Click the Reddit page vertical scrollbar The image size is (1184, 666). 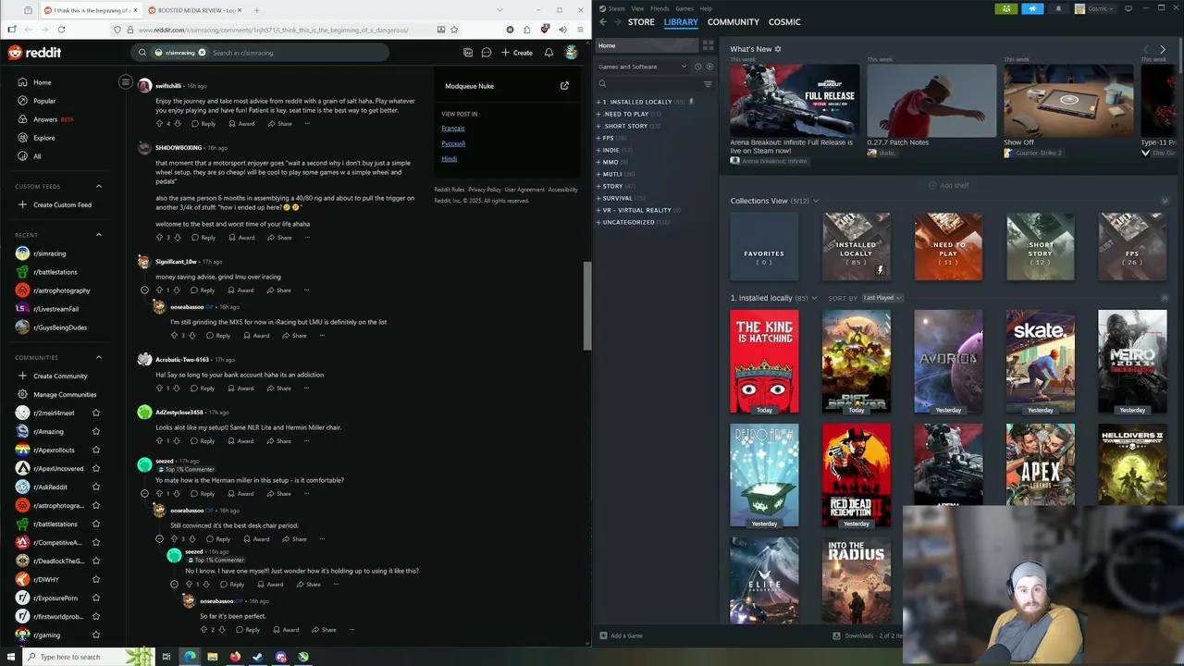[x=587, y=305]
